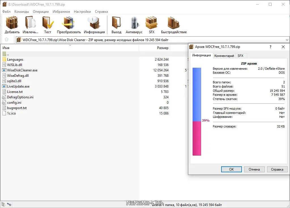
Task: Click the Выход (Exit) door icon
Action: (116, 23)
